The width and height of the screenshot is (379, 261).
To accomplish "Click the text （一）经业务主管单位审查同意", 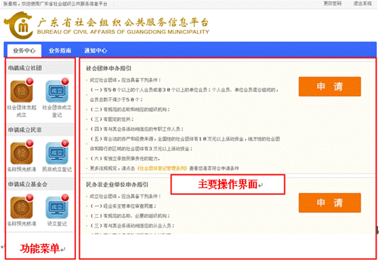I will pos(123,206).
